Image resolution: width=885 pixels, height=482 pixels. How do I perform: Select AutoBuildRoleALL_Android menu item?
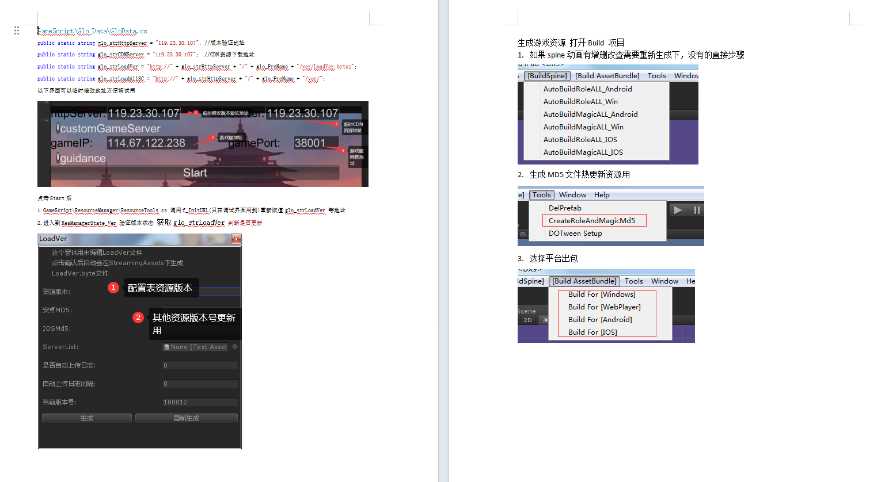(587, 89)
